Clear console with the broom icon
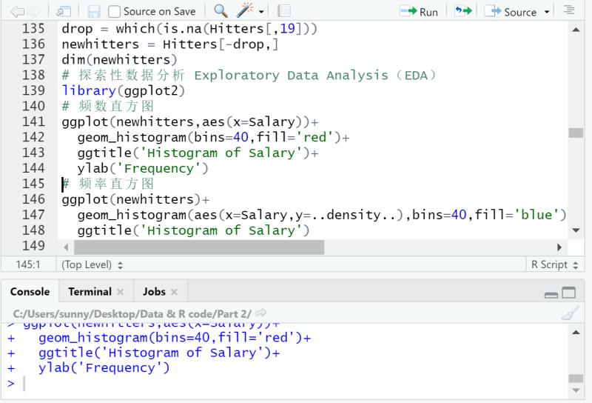Viewport: 592px width, 403px height. tap(569, 313)
